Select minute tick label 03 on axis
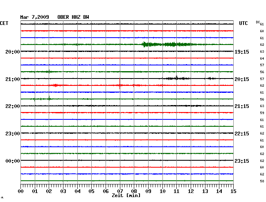 [63, 191]
